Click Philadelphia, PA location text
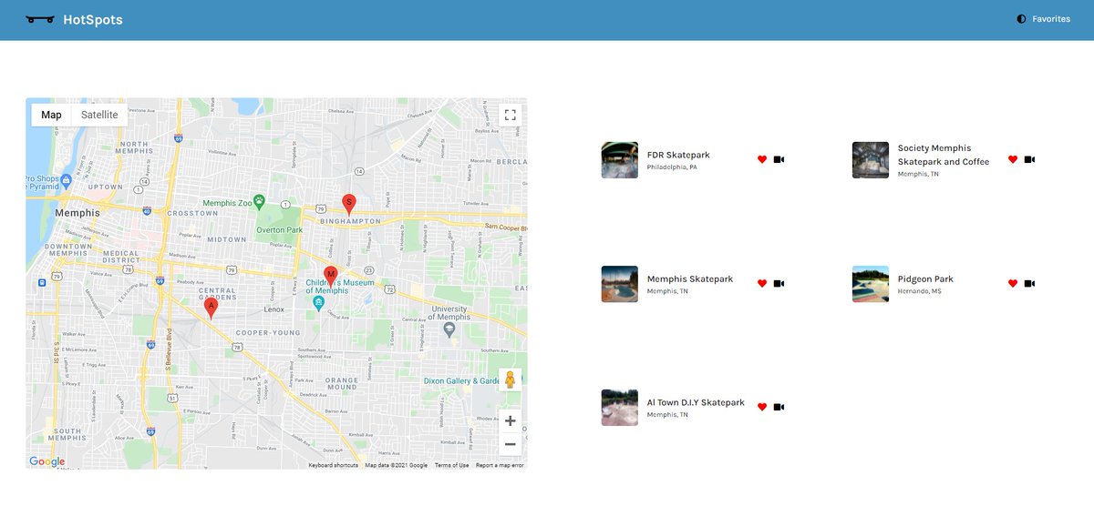The image size is (1094, 506). tap(672, 167)
